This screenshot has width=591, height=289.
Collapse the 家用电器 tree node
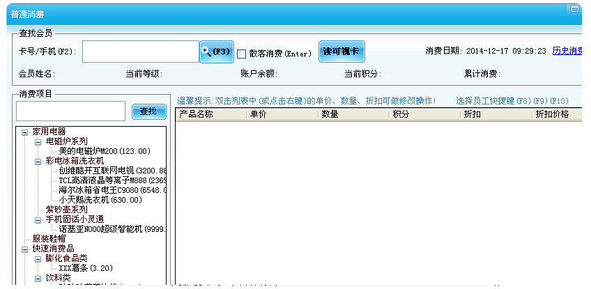click(25, 132)
